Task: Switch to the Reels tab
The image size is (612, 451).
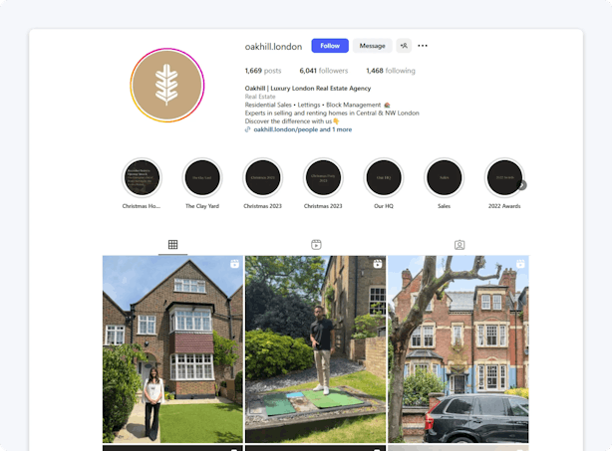Action: 316,244
